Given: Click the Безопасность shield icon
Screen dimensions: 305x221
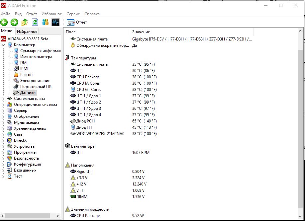Looking at the screenshot, I should tap(9, 158).
